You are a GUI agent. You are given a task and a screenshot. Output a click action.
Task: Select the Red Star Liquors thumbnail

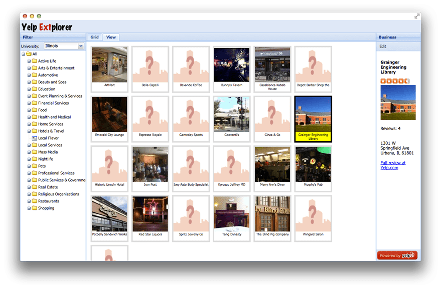[x=150, y=218]
